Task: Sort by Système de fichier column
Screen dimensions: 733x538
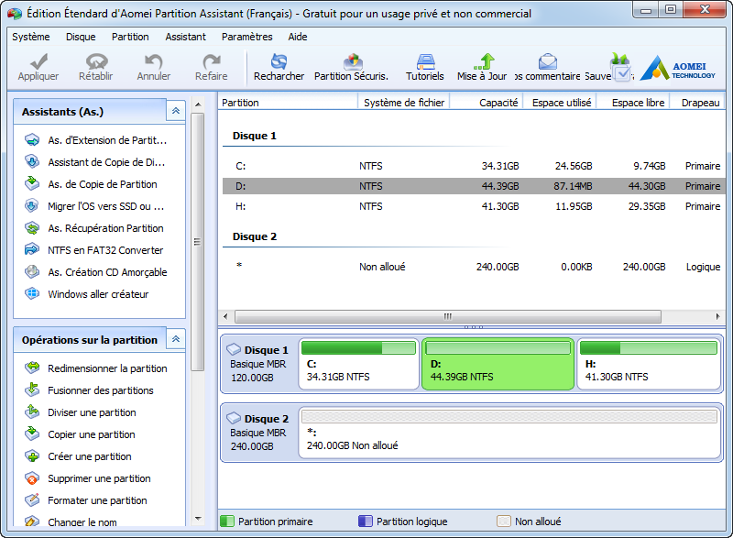Action: [403, 103]
